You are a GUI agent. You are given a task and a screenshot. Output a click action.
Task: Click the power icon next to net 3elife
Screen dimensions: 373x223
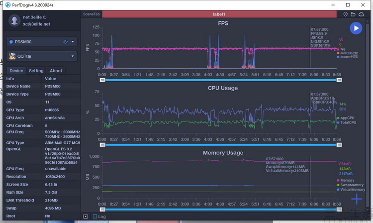click(45, 17)
